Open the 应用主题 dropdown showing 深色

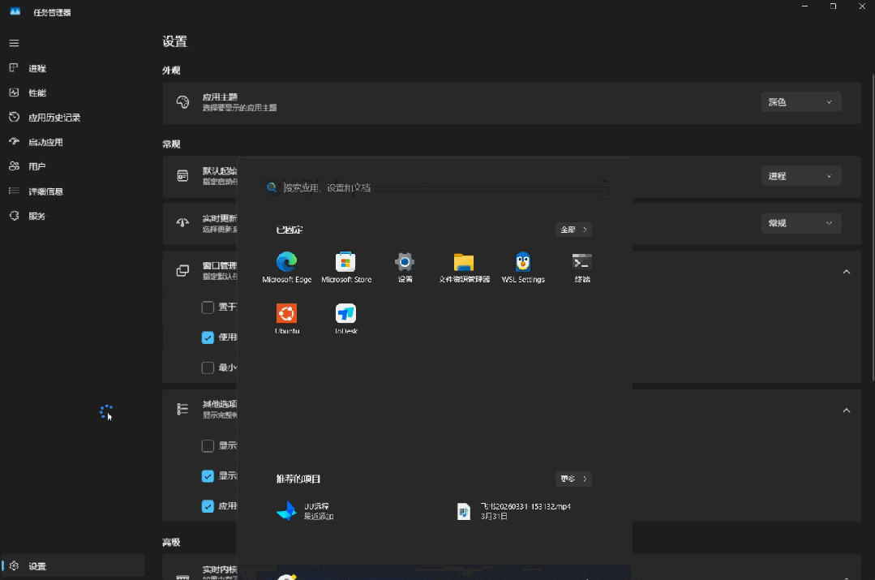[800, 102]
